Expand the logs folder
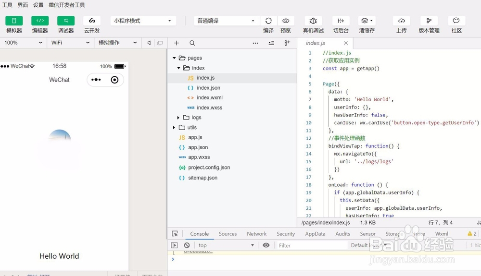Image resolution: width=481 pixels, height=276 pixels. [x=178, y=118]
